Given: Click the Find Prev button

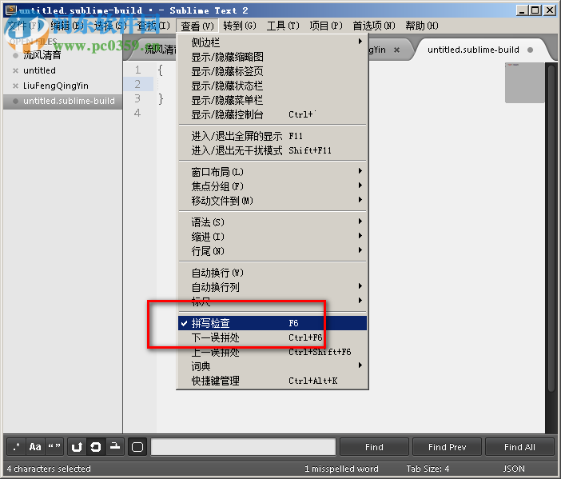Looking at the screenshot, I should click(447, 447).
